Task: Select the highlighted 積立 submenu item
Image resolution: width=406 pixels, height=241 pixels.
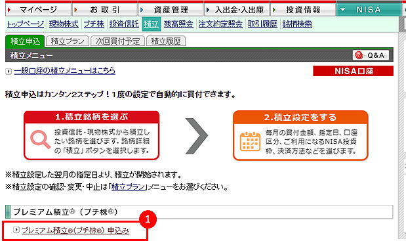Action: 152,24
